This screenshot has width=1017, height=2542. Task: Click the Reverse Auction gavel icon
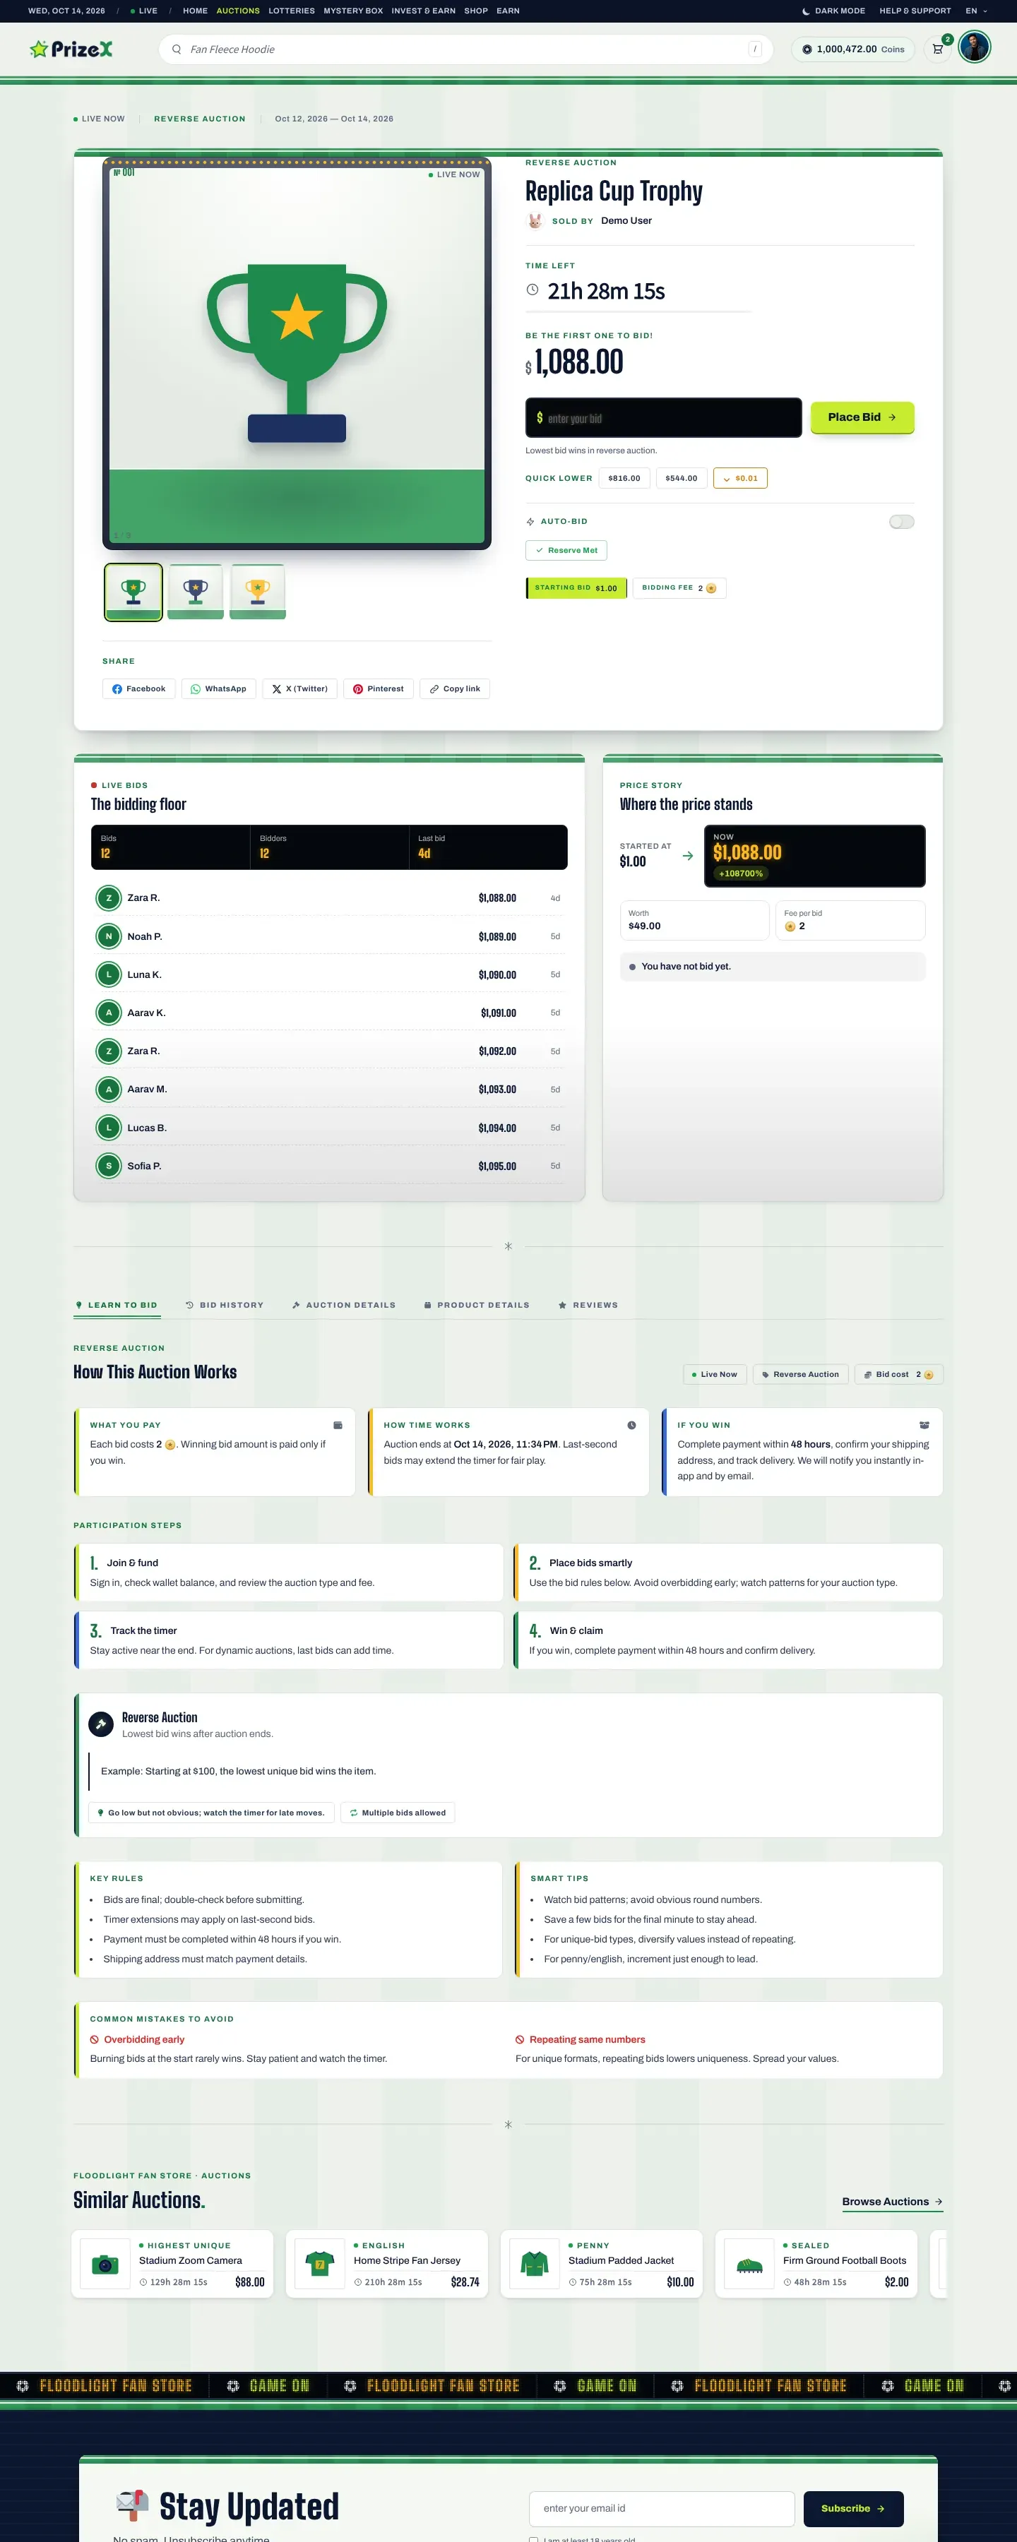[101, 1724]
